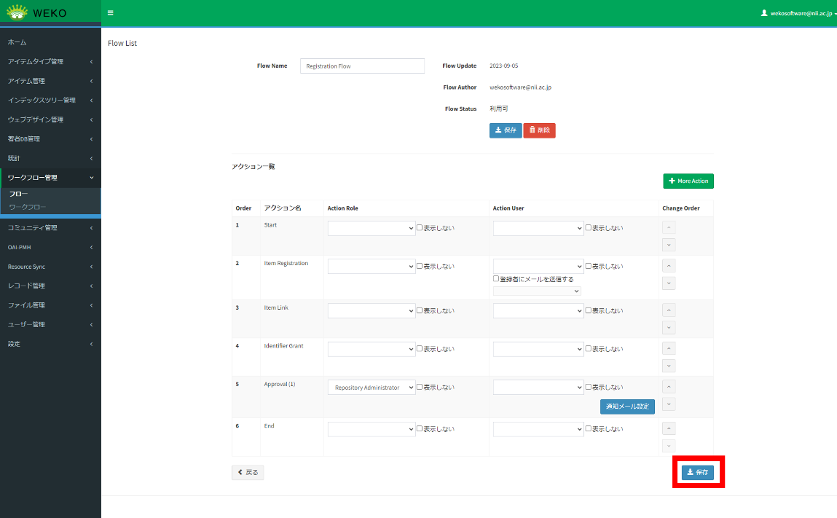The image size is (837, 518).
Task: Open Item Registration Action User dropdown
Action: tap(538, 267)
